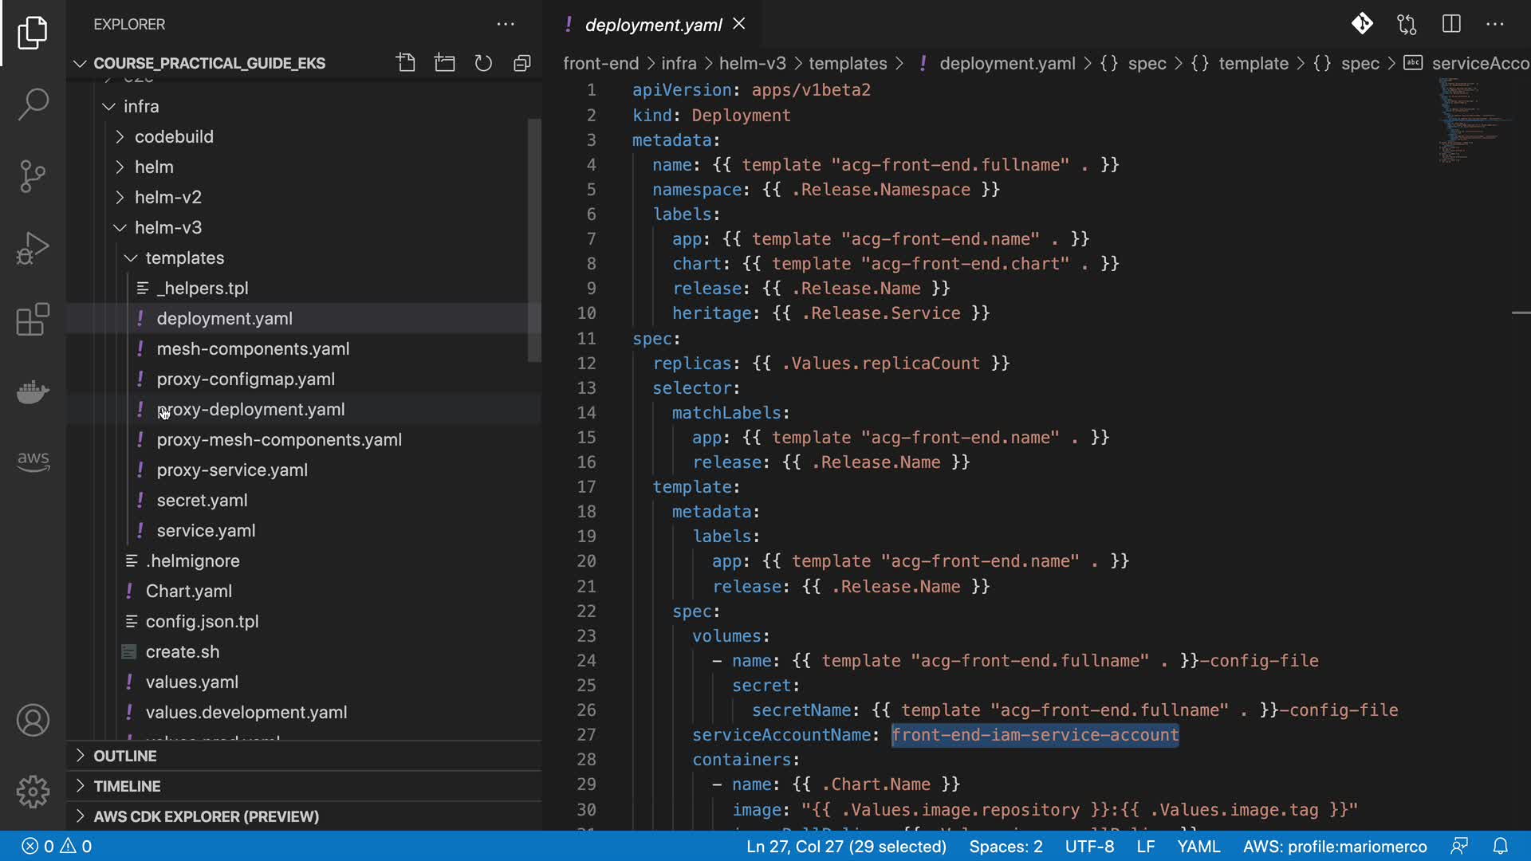Open the Extensions view

(33, 320)
